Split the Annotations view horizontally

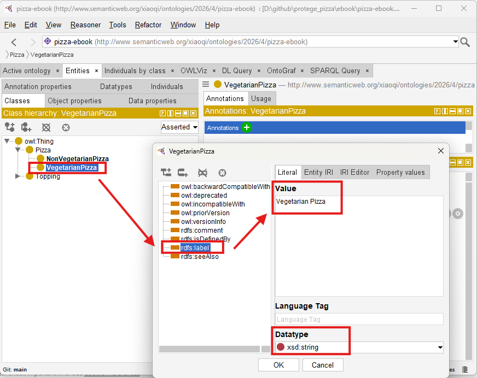tap(453, 111)
